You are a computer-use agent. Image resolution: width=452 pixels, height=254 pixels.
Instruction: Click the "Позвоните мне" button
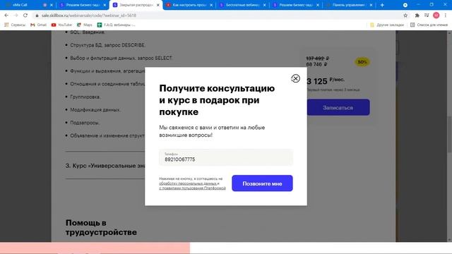pyautogui.click(x=262, y=183)
